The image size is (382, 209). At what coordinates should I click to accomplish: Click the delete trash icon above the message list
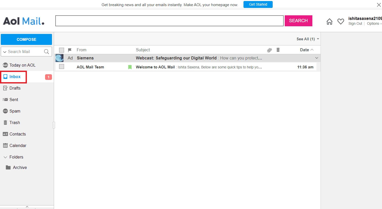click(278, 50)
